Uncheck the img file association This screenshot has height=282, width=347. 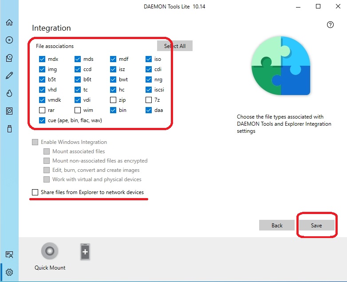coord(42,69)
